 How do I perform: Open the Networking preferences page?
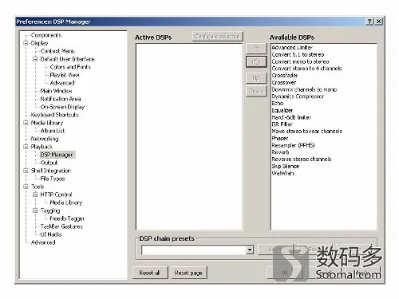pos(45,139)
